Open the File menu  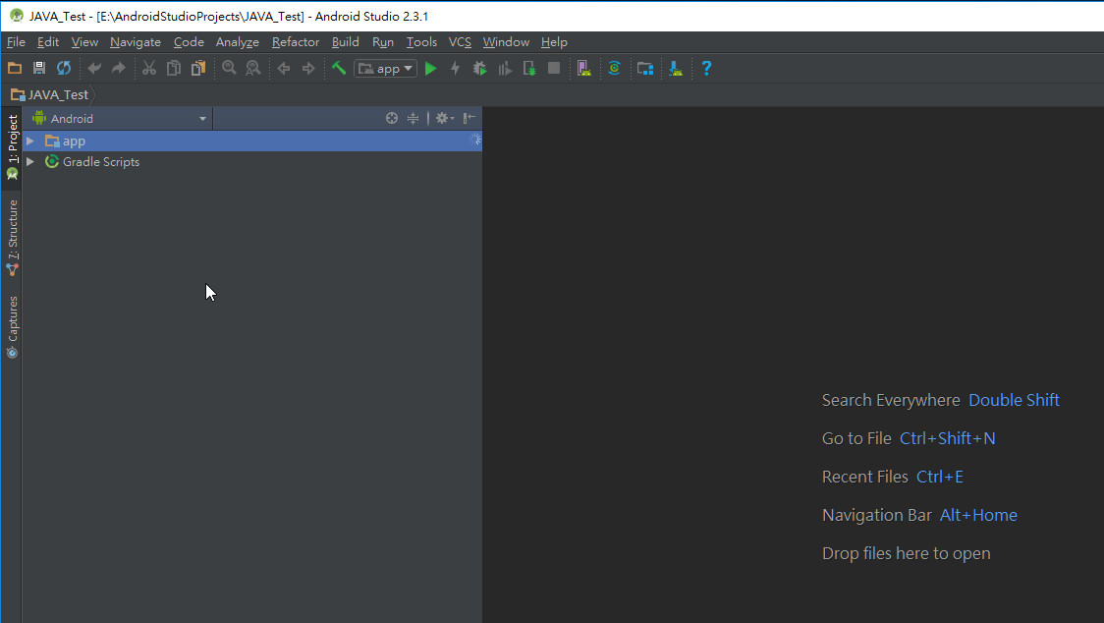click(16, 42)
